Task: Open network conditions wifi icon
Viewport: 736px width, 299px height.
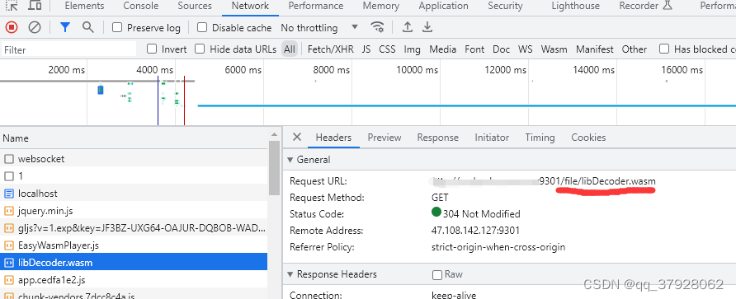Action: [x=377, y=27]
